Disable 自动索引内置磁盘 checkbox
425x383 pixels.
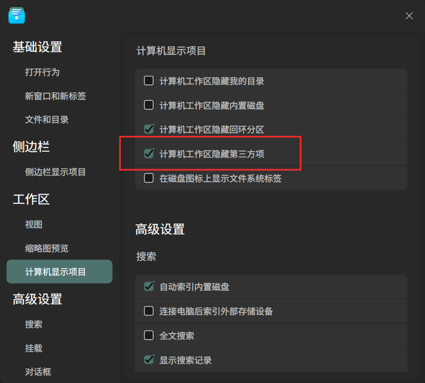(149, 286)
